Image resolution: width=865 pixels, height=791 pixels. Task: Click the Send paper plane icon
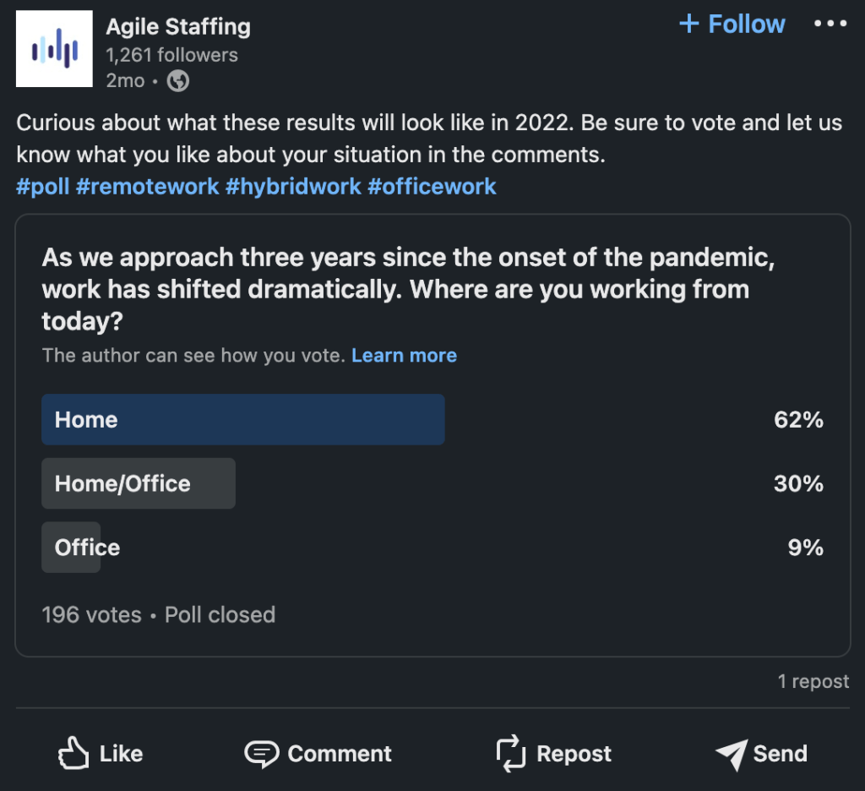click(730, 754)
